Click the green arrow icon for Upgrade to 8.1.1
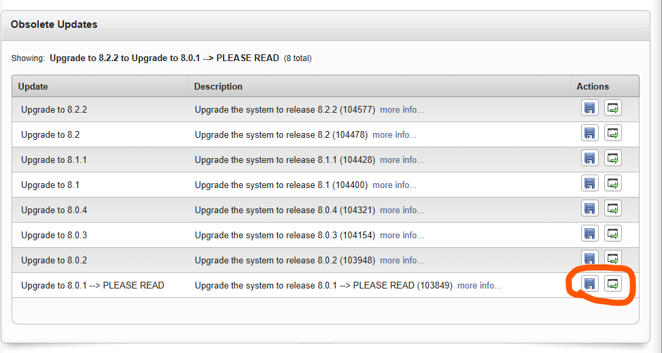 pyautogui.click(x=613, y=159)
